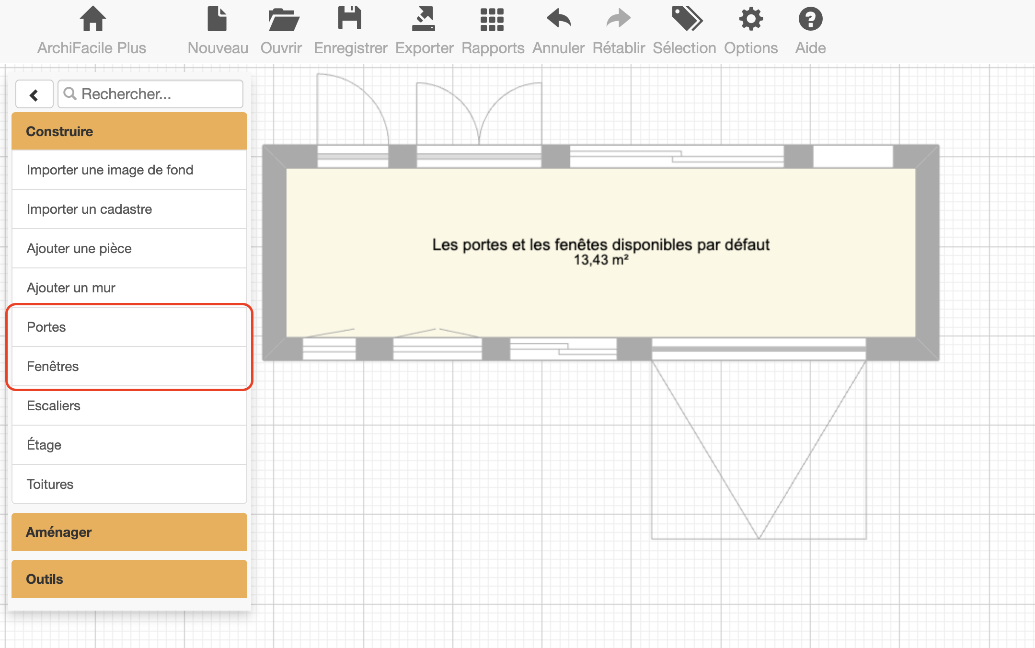Open the Sélection tags tool
The width and height of the screenshot is (1035, 648).
[686, 20]
